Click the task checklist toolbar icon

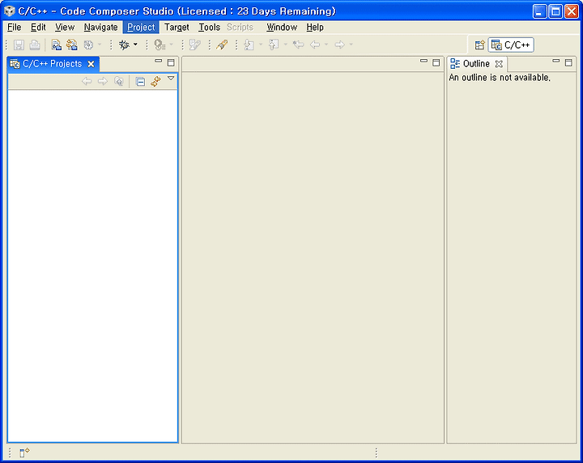tap(195, 45)
